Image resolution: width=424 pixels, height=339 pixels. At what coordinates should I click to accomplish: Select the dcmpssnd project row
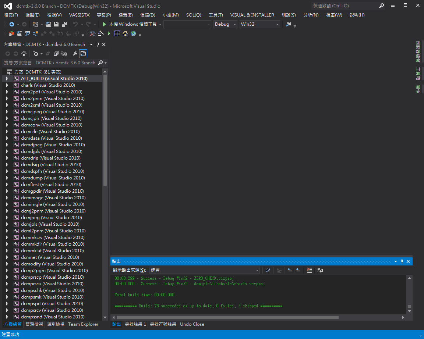53,317
